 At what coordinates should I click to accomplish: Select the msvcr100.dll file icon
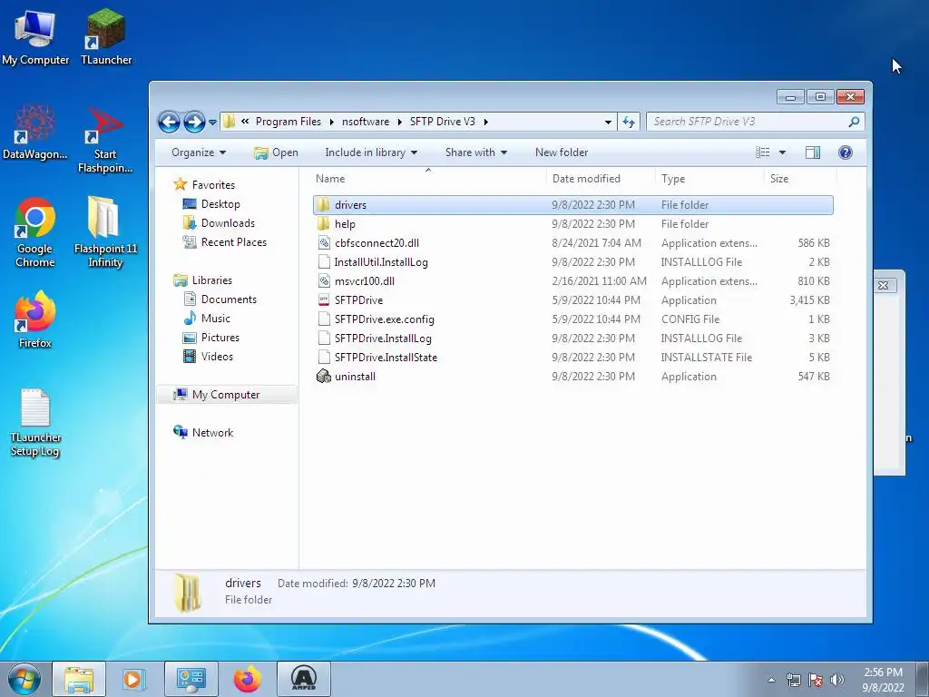[324, 281]
